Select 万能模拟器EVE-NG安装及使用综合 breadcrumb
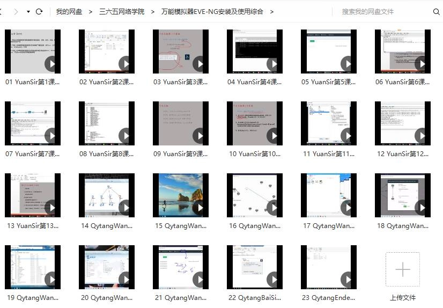The width and height of the screenshot is (443, 308). [212, 12]
